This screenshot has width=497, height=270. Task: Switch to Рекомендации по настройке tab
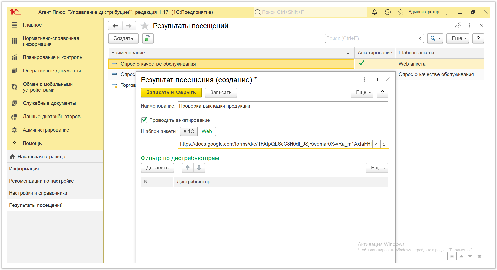(x=55, y=181)
